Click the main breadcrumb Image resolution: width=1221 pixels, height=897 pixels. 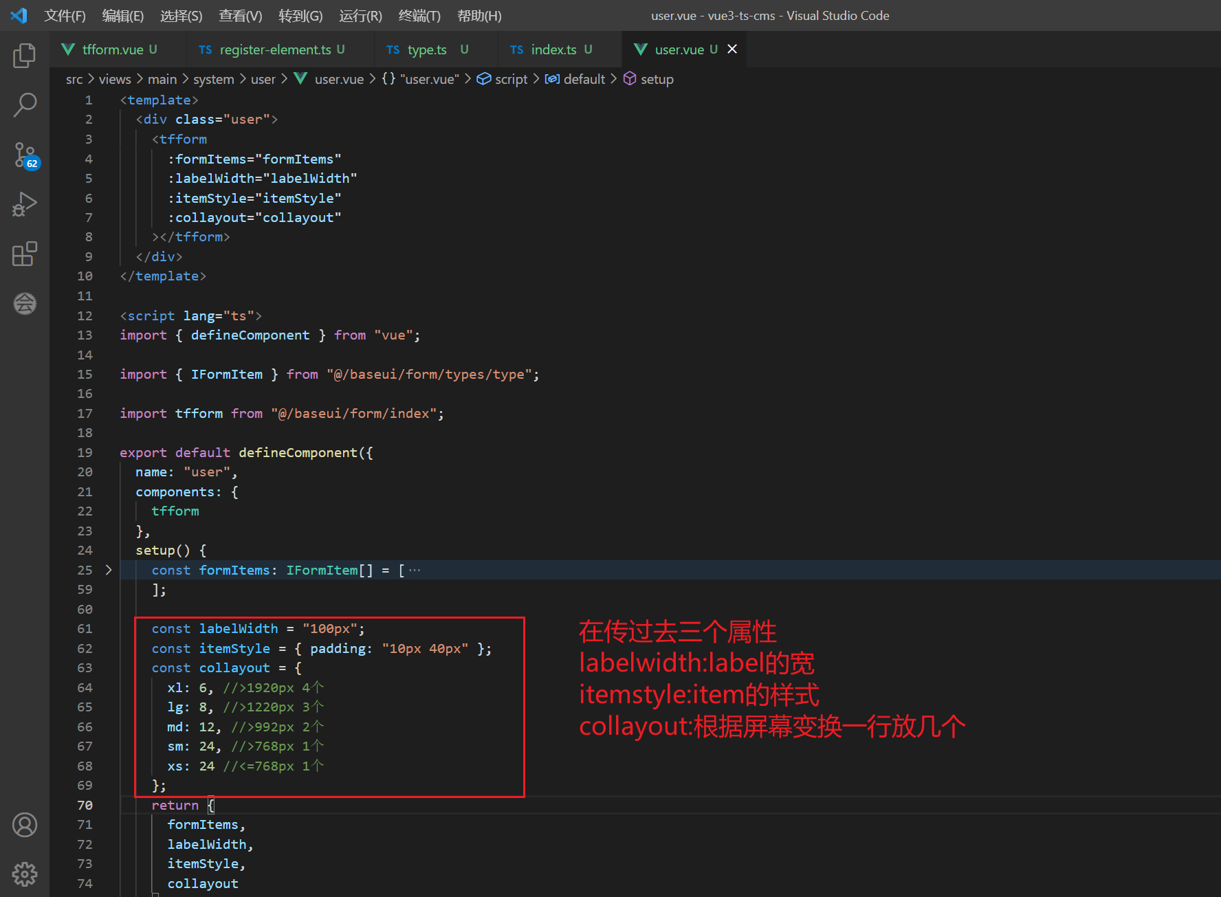point(162,79)
